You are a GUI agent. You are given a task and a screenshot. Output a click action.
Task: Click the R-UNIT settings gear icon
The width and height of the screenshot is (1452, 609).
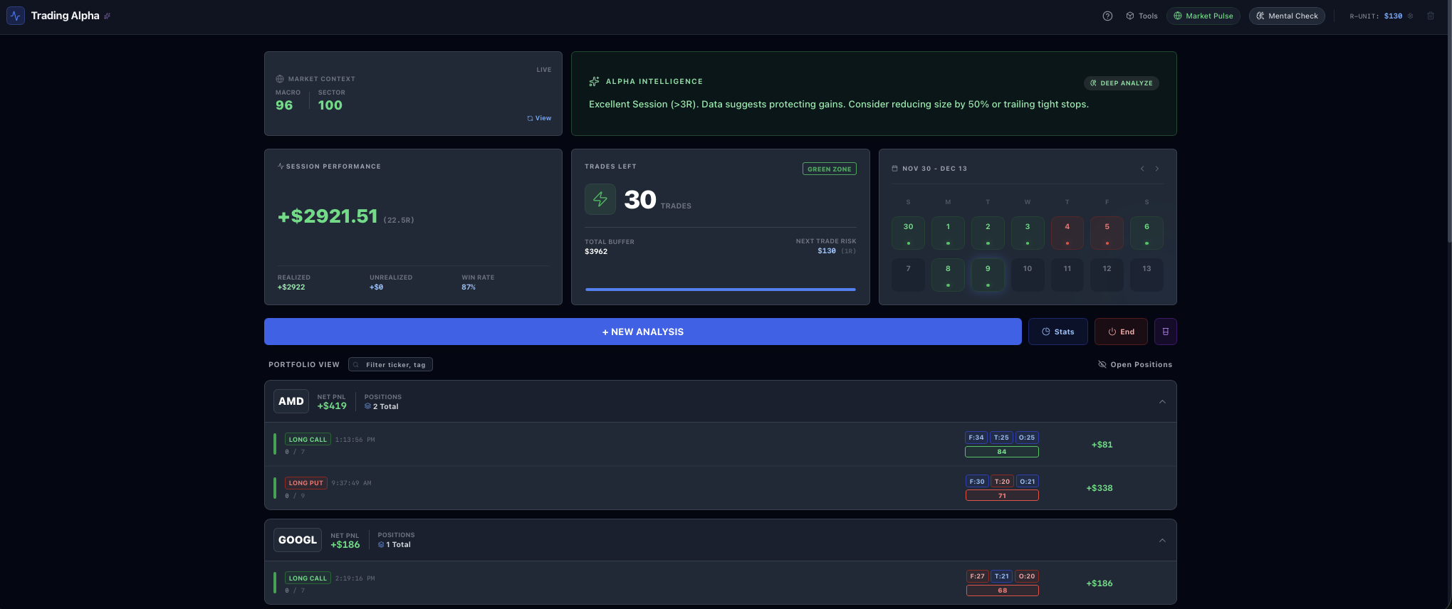point(1410,16)
